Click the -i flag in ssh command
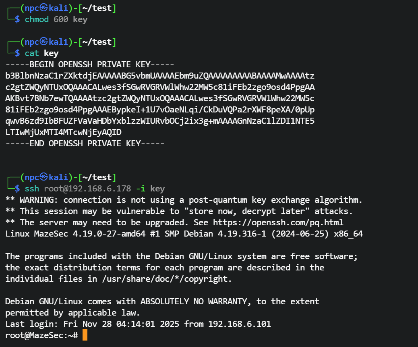 coord(141,189)
